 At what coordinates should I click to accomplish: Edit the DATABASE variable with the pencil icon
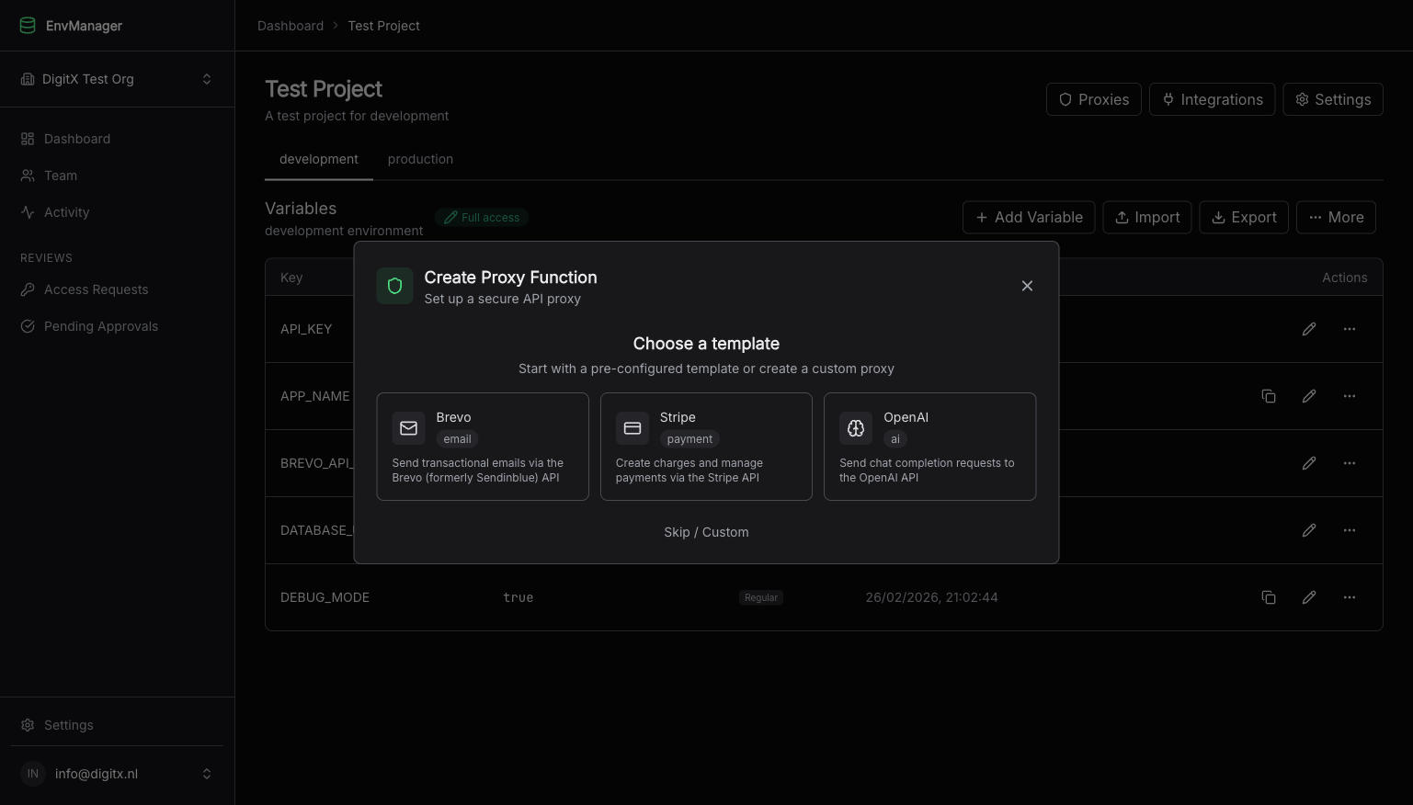click(x=1309, y=530)
